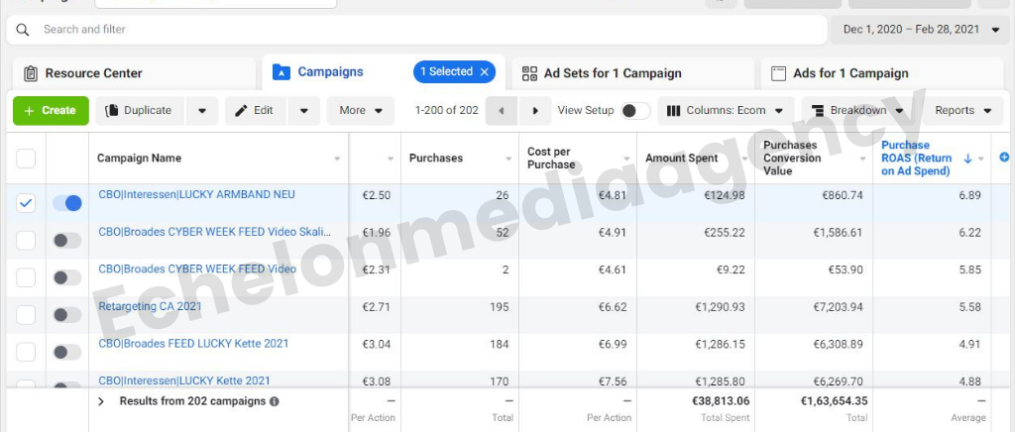Enable the toggle for campaign with 2 purchases
The image size is (1015, 432).
coord(67,278)
